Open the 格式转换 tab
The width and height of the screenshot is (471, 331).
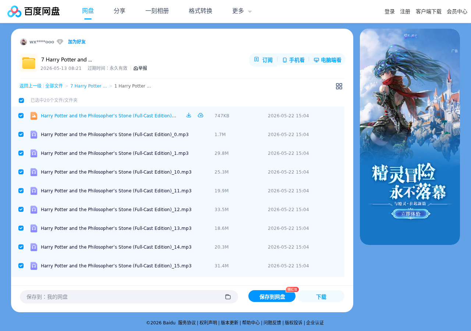201,11
